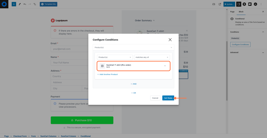Image resolution: width=267 pixels, height=138 pixels.
Task: Open the Document Overview list icon
Action: click(35, 4)
